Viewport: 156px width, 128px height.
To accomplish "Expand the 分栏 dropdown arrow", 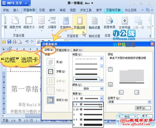I will pyautogui.click(x=42, y=31).
